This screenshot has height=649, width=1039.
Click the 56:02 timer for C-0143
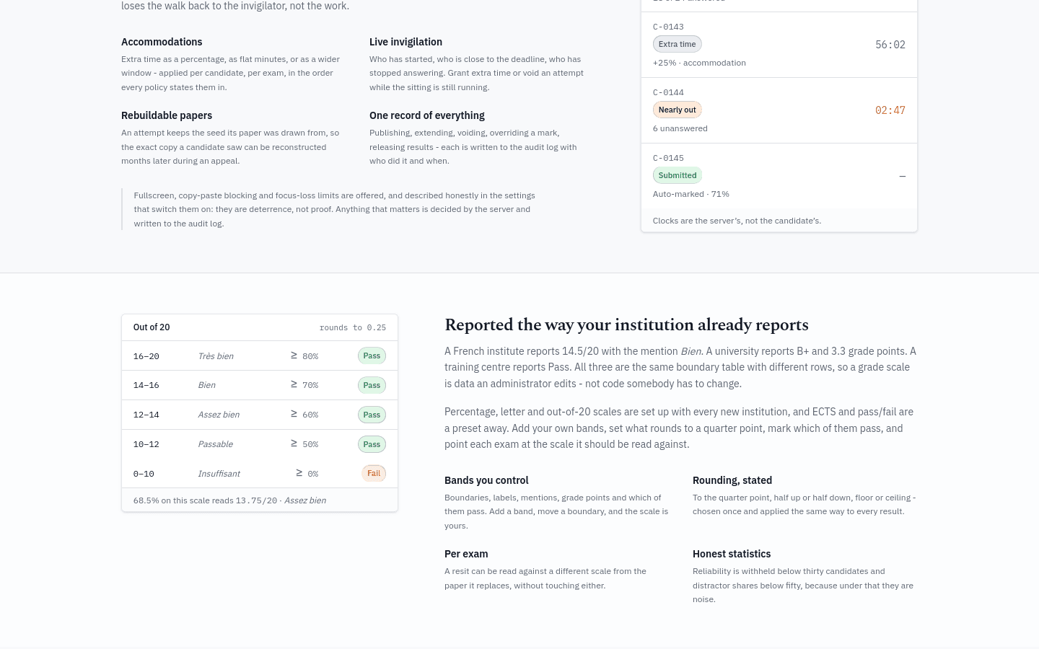[890, 45]
